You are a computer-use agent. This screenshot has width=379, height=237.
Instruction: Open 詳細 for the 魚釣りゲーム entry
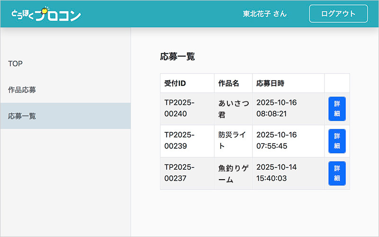337,173
